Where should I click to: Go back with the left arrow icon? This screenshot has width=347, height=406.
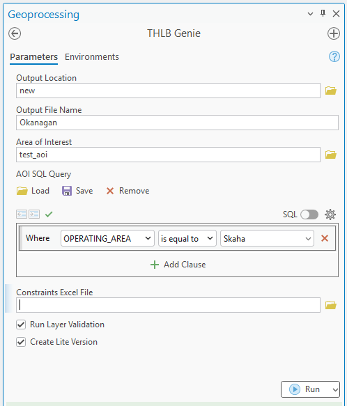click(15, 33)
